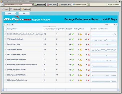Expand CPAP Process Monitor row
Viewport: 122px width, 94px height.
5,49
